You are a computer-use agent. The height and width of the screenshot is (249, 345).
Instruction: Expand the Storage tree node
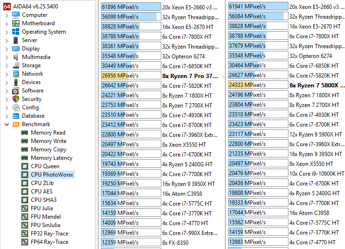(7, 66)
